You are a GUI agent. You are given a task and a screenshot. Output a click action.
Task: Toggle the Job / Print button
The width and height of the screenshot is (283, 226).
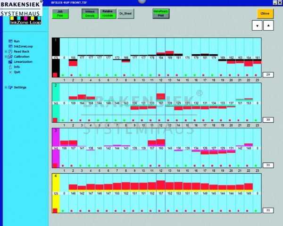point(60,14)
